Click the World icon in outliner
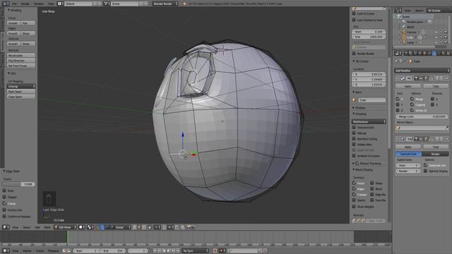Image resolution: width=452 pixels, height=254 pixels. click(x=404, y=27)
